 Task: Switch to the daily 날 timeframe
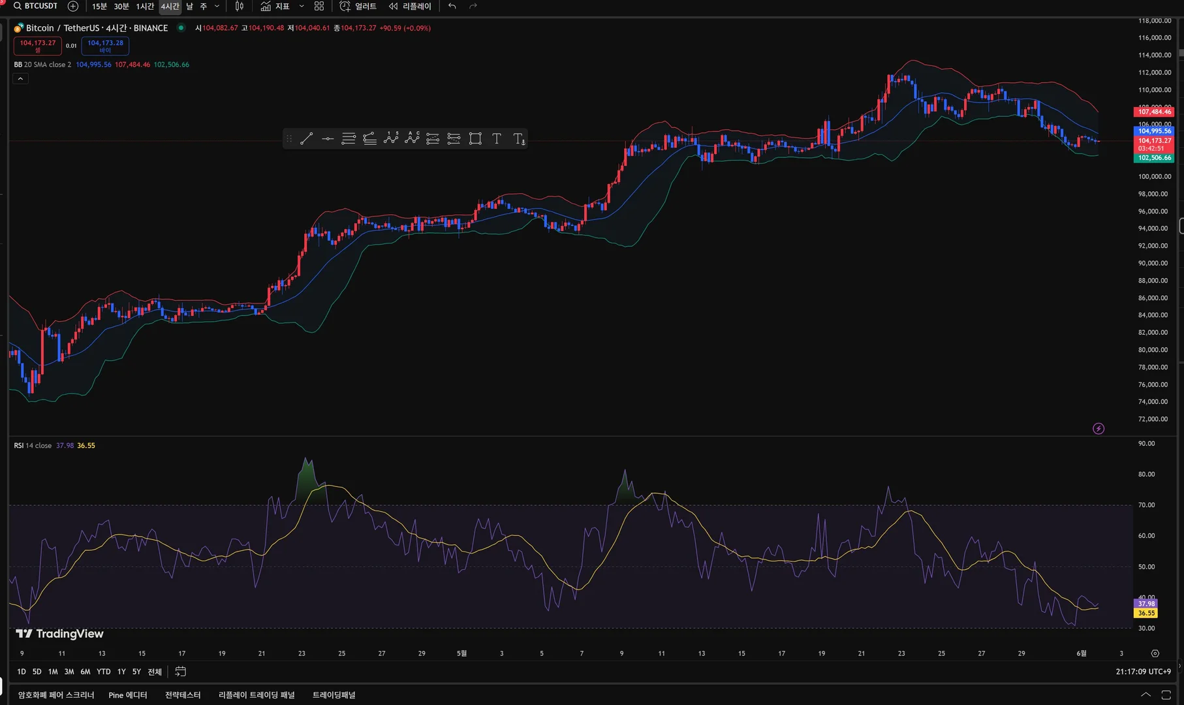tap(189, 7)
